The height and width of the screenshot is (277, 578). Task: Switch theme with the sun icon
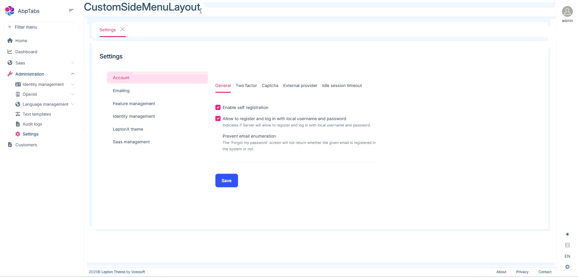point(567,234)
